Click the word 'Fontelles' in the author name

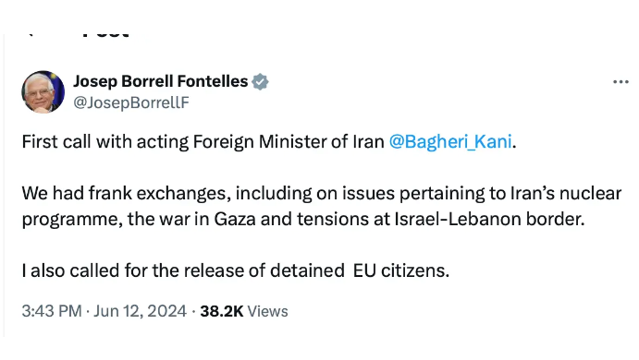[x=213, y=81]
